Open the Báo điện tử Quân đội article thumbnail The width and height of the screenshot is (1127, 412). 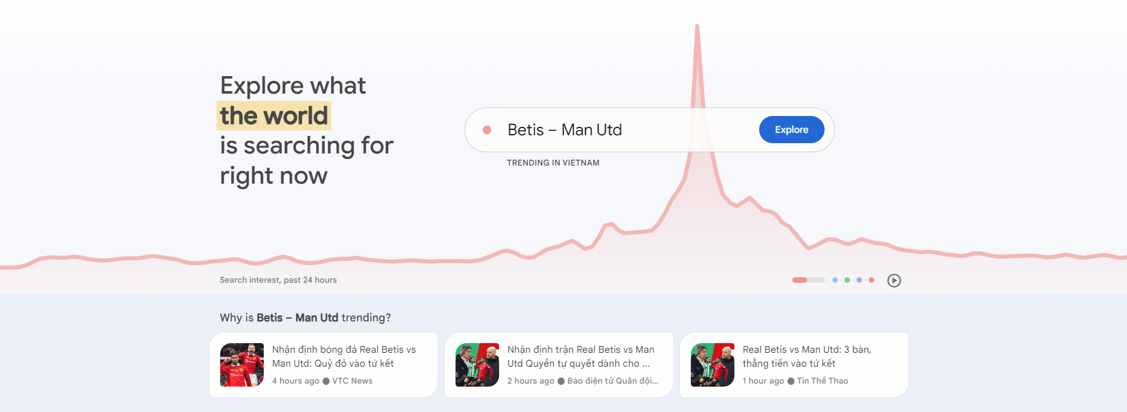pos(477,365)
